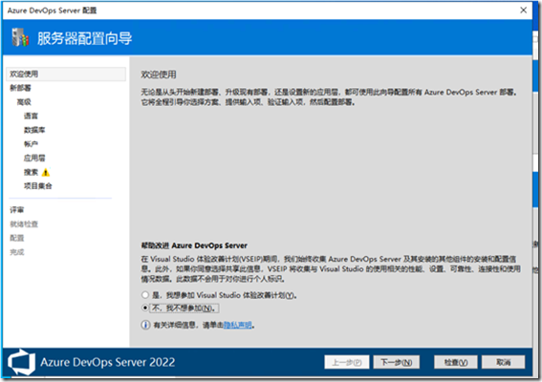Click the 检查 button
Image resolution: width=542 pixels, height=382 pixels.
456,362
